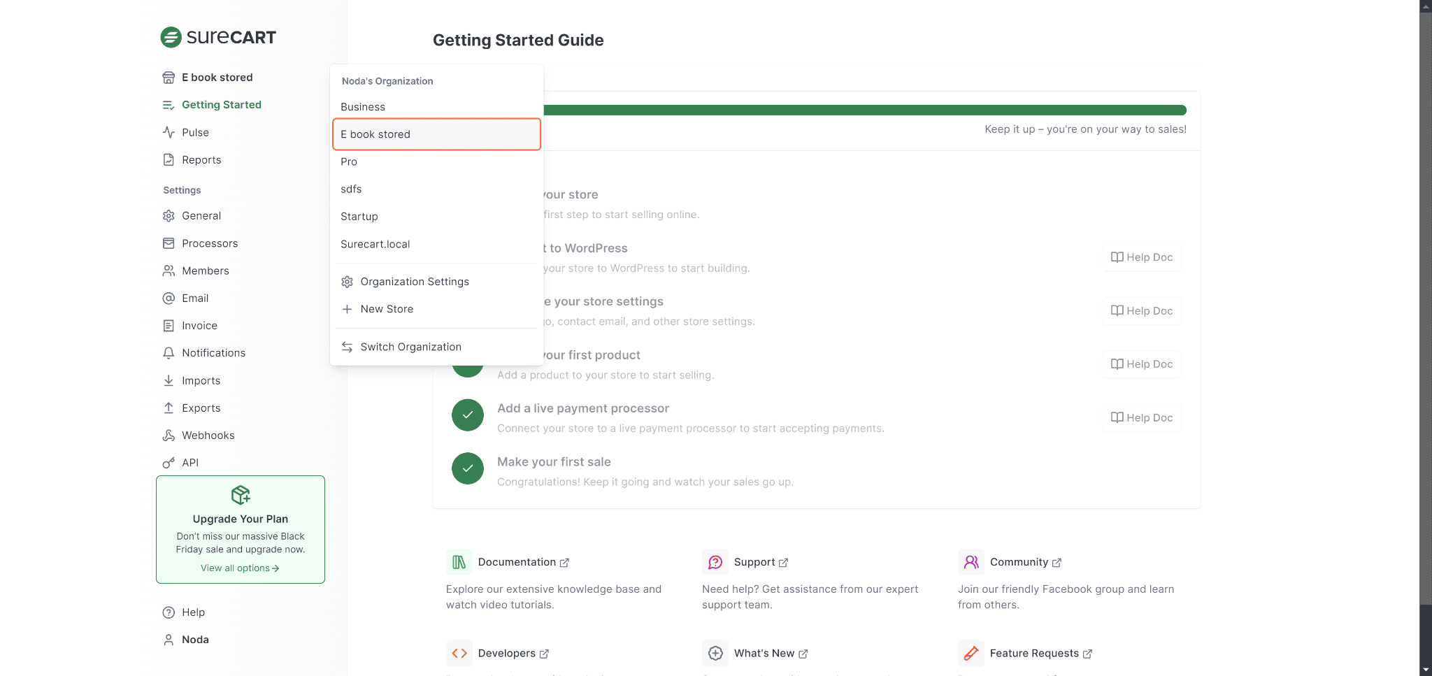Image resolution: width=1432 pixels, height=676 pixels.
Task: Click the green setup progress bar
Action: point(864,110)
